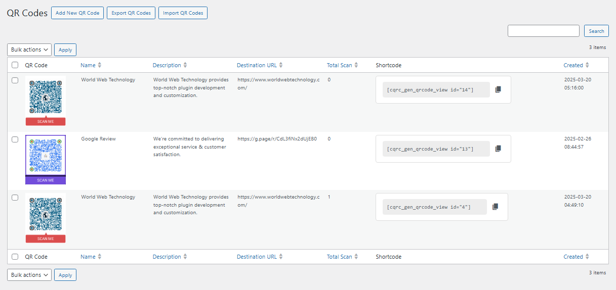Click footer Description sort arrows
The height and width of the screenshot is (290, 616).
pos(185,257)
